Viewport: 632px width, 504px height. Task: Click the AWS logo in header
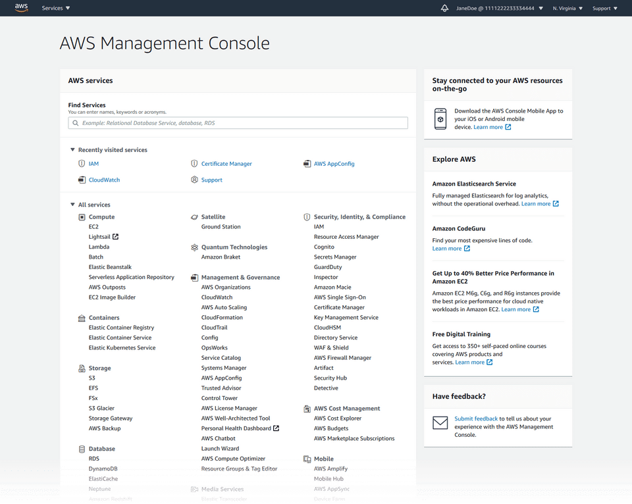(21, 8)
